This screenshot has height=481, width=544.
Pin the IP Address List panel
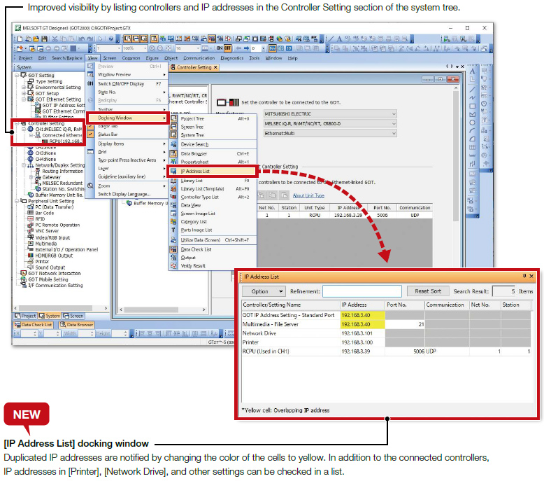point(524,276)
